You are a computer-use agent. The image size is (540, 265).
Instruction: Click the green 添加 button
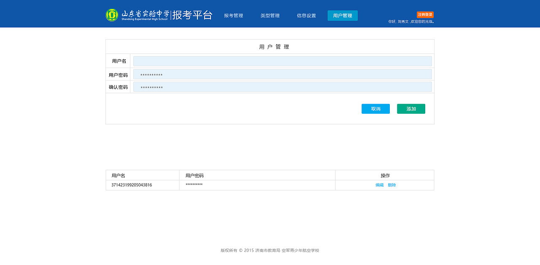pyautogui.click(x=411, y=108)
